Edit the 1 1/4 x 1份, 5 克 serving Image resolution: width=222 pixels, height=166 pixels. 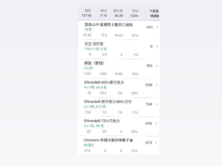(95, 49)
